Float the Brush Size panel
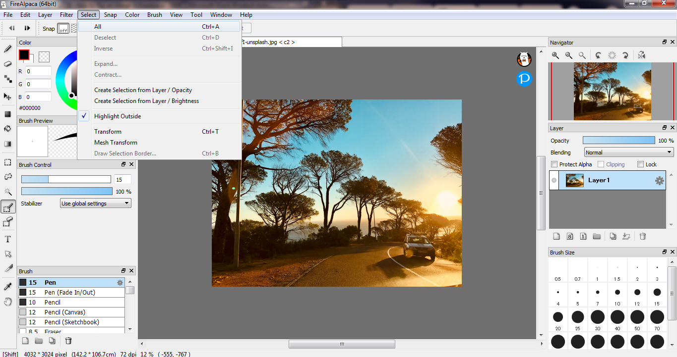The height and width of the screenshot is (357, 677). point(665,253)
